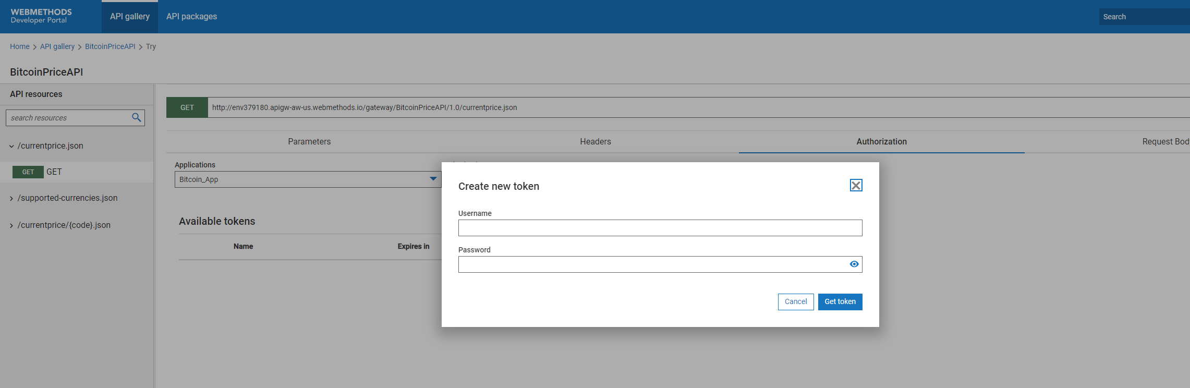
Task: Expand the /supported-currencies.json resource
Action: tap(11, 198)
